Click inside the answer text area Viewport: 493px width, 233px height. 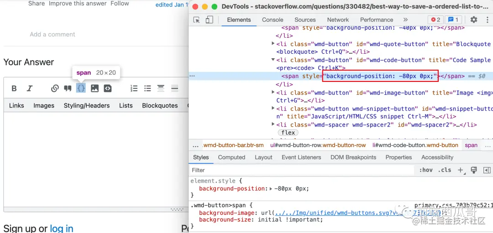96,159
